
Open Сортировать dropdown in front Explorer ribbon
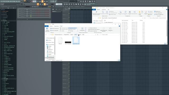click(82, 29)
